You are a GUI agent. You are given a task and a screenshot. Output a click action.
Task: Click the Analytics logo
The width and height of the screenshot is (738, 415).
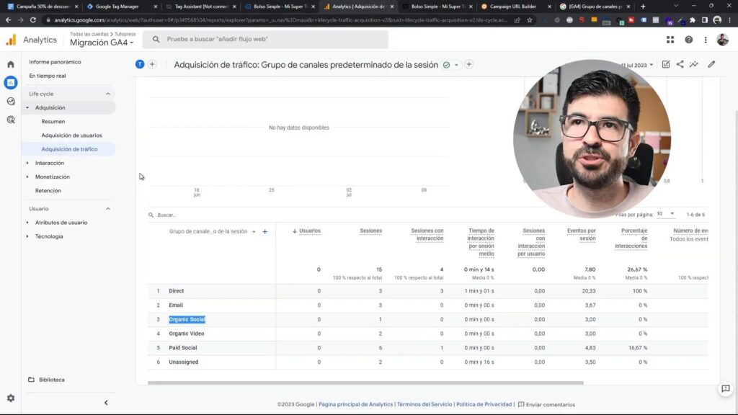(10, 40)
